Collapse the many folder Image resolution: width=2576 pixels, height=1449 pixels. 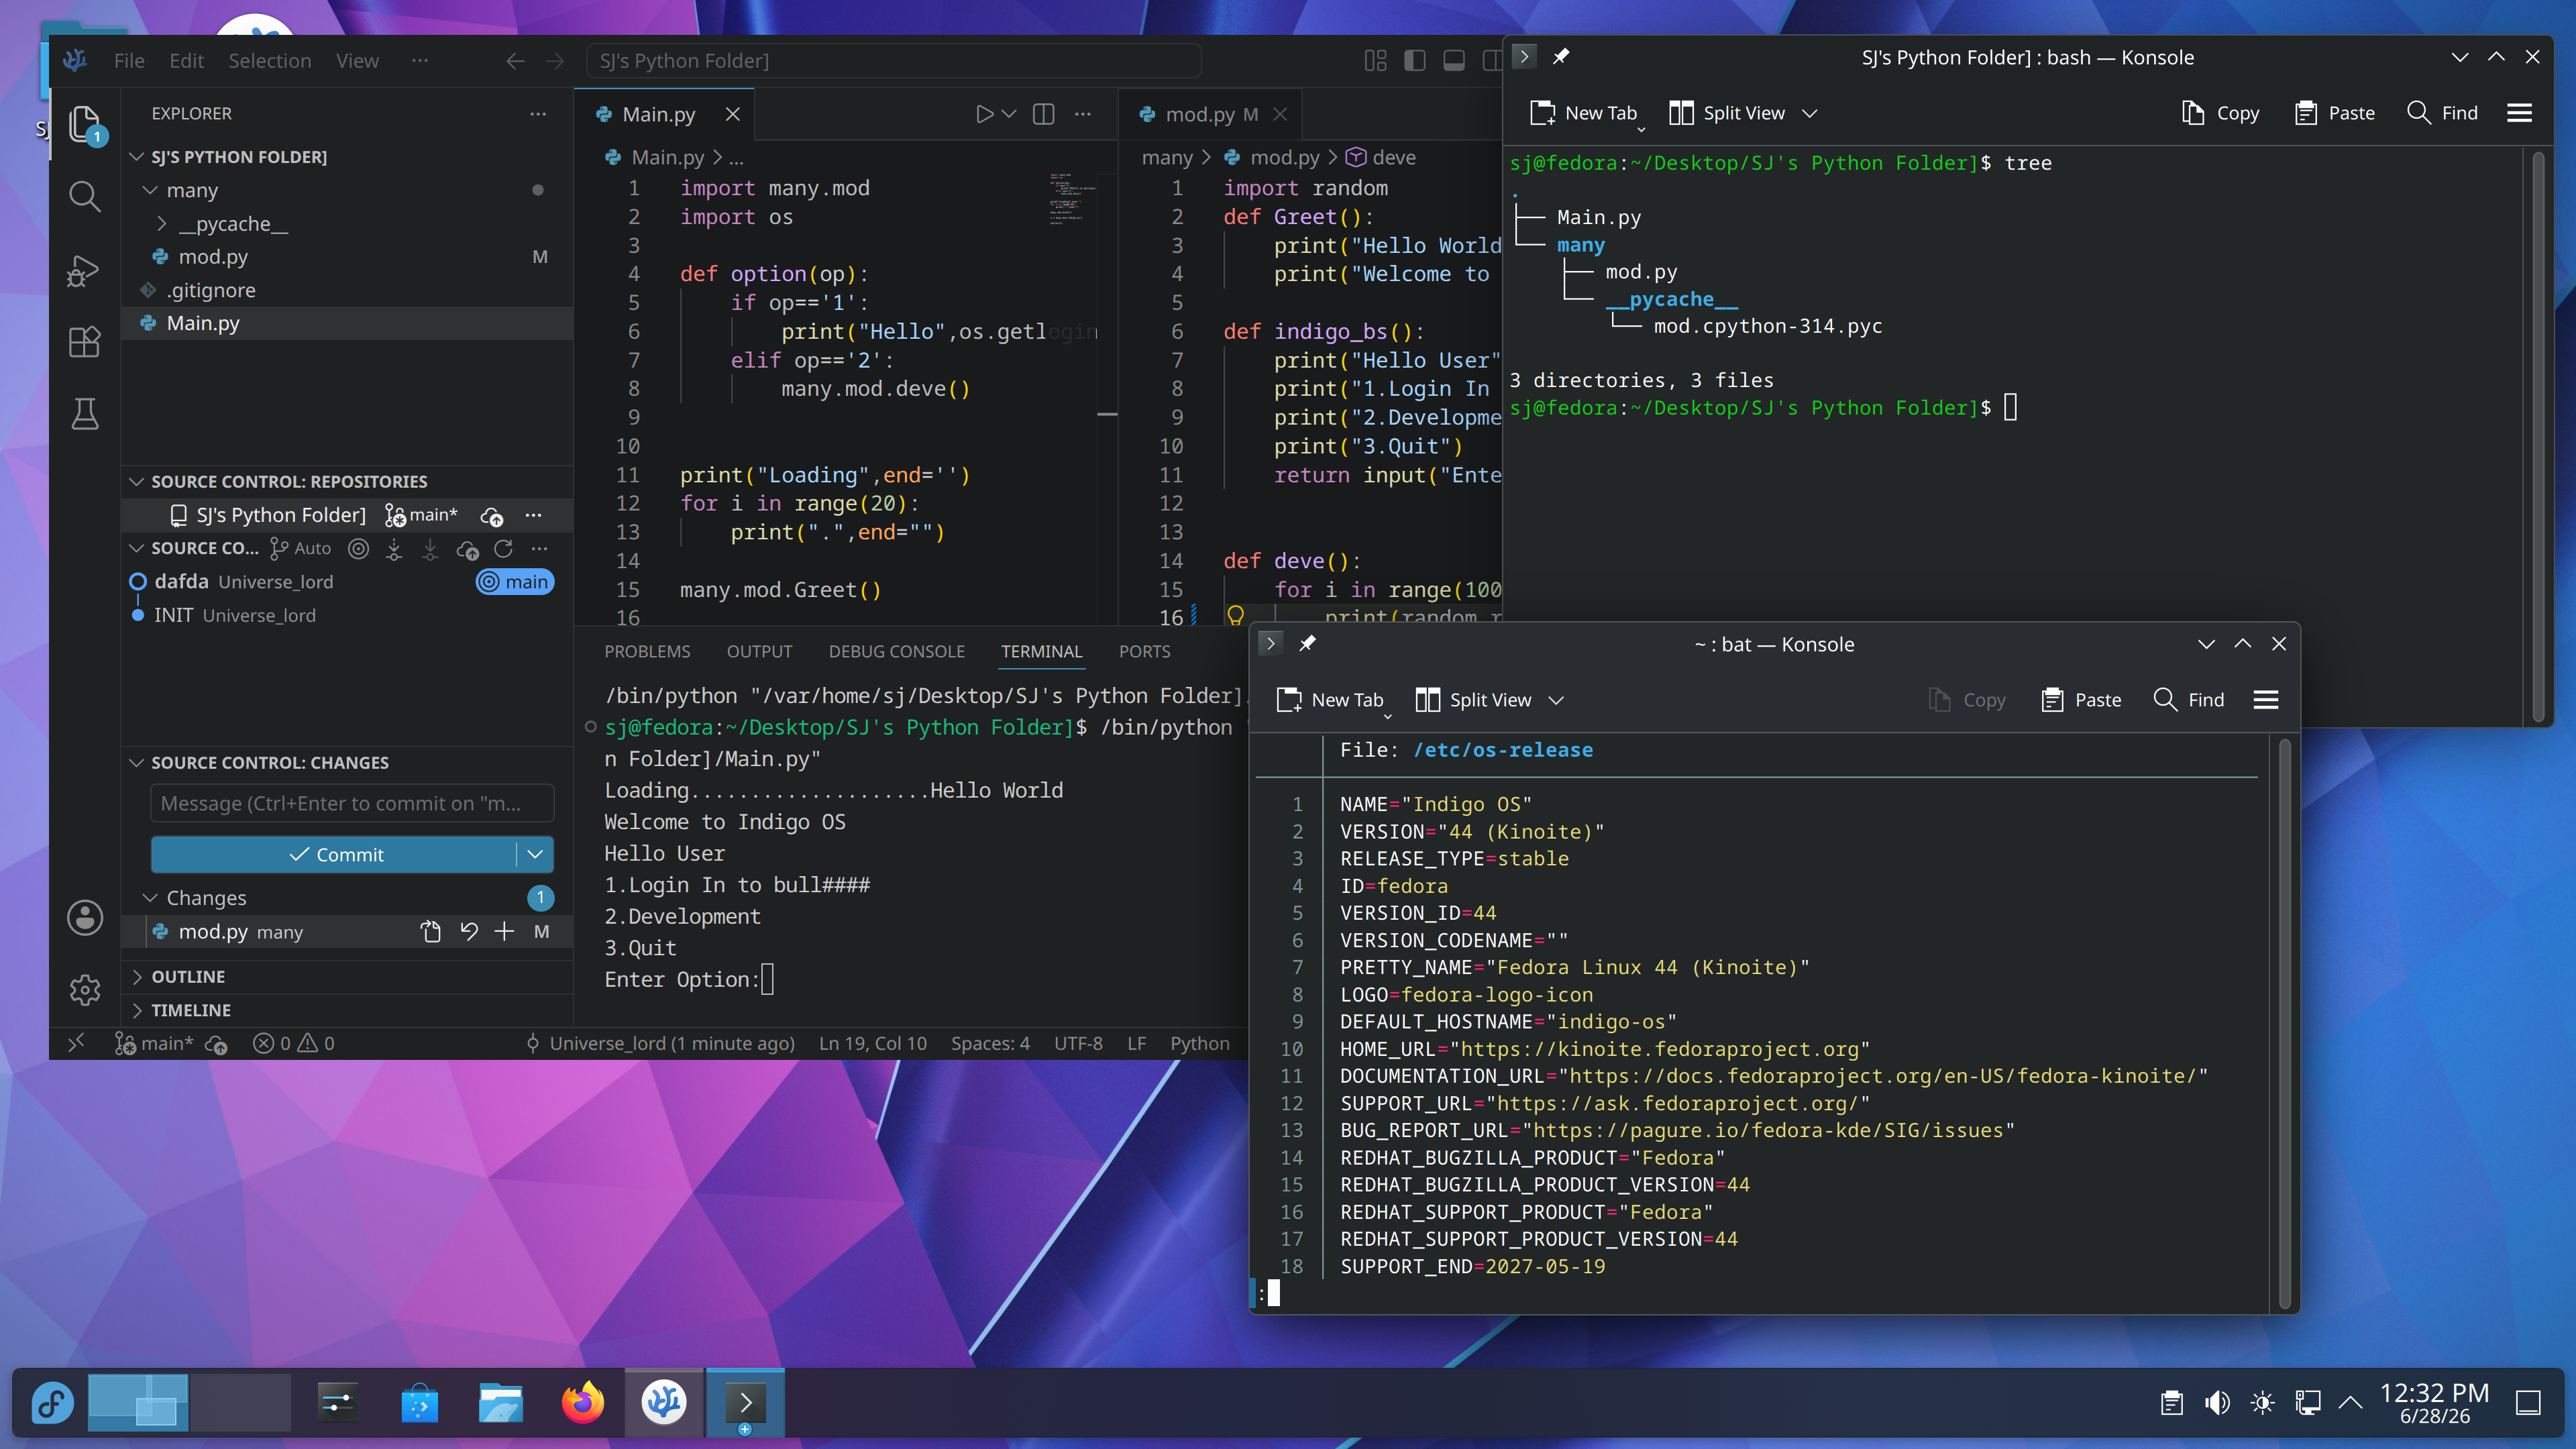(x=150, y=190)
